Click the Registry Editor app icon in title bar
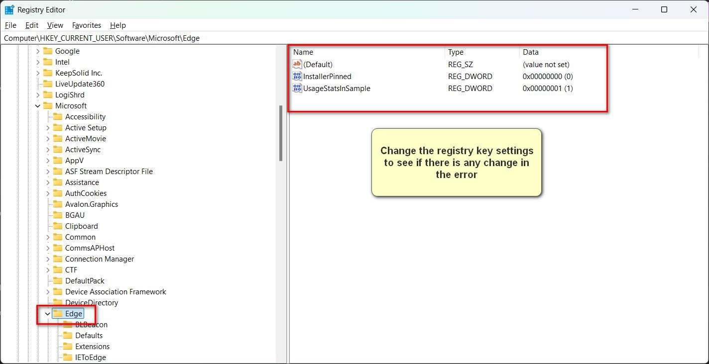This screenshot has height=364, width=709. coord(9,9)
